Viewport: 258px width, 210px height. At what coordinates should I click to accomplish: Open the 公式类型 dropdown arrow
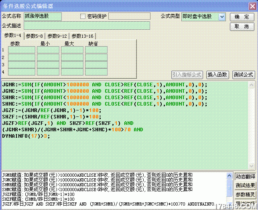(x=222, y=16)
